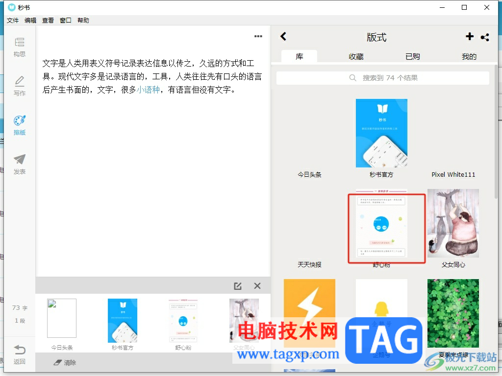
Task: Select the 企鹅号 template thumbnail
Action: pyautogui.click(x=381, y=313)
